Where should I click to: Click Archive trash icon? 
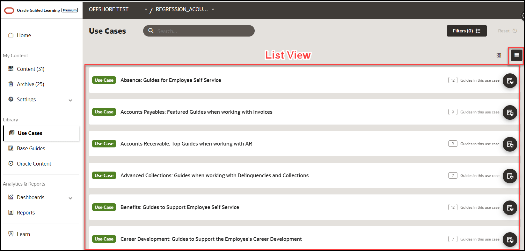pos(11,84)
